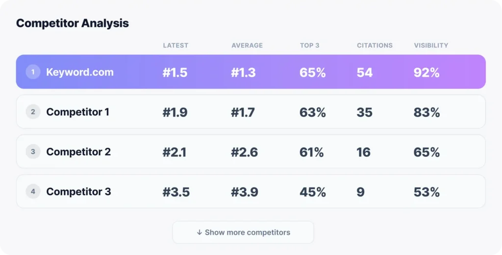Click the TOP 3 column header
Viewport: 502px width, 255px height.
309,46
